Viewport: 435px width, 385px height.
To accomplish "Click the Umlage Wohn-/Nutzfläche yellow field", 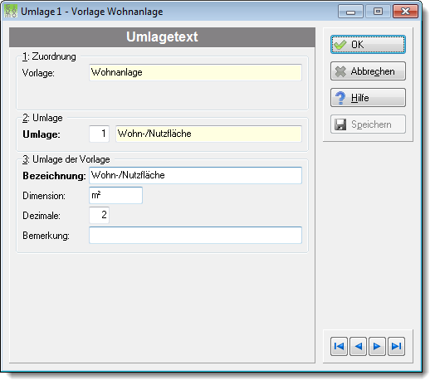I will pos(208,134).
